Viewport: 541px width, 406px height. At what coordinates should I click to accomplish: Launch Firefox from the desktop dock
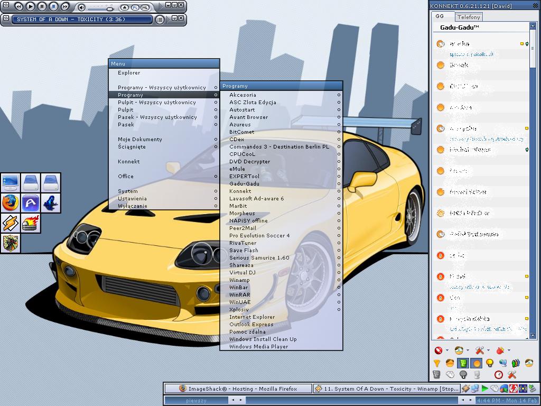point(11,202)
